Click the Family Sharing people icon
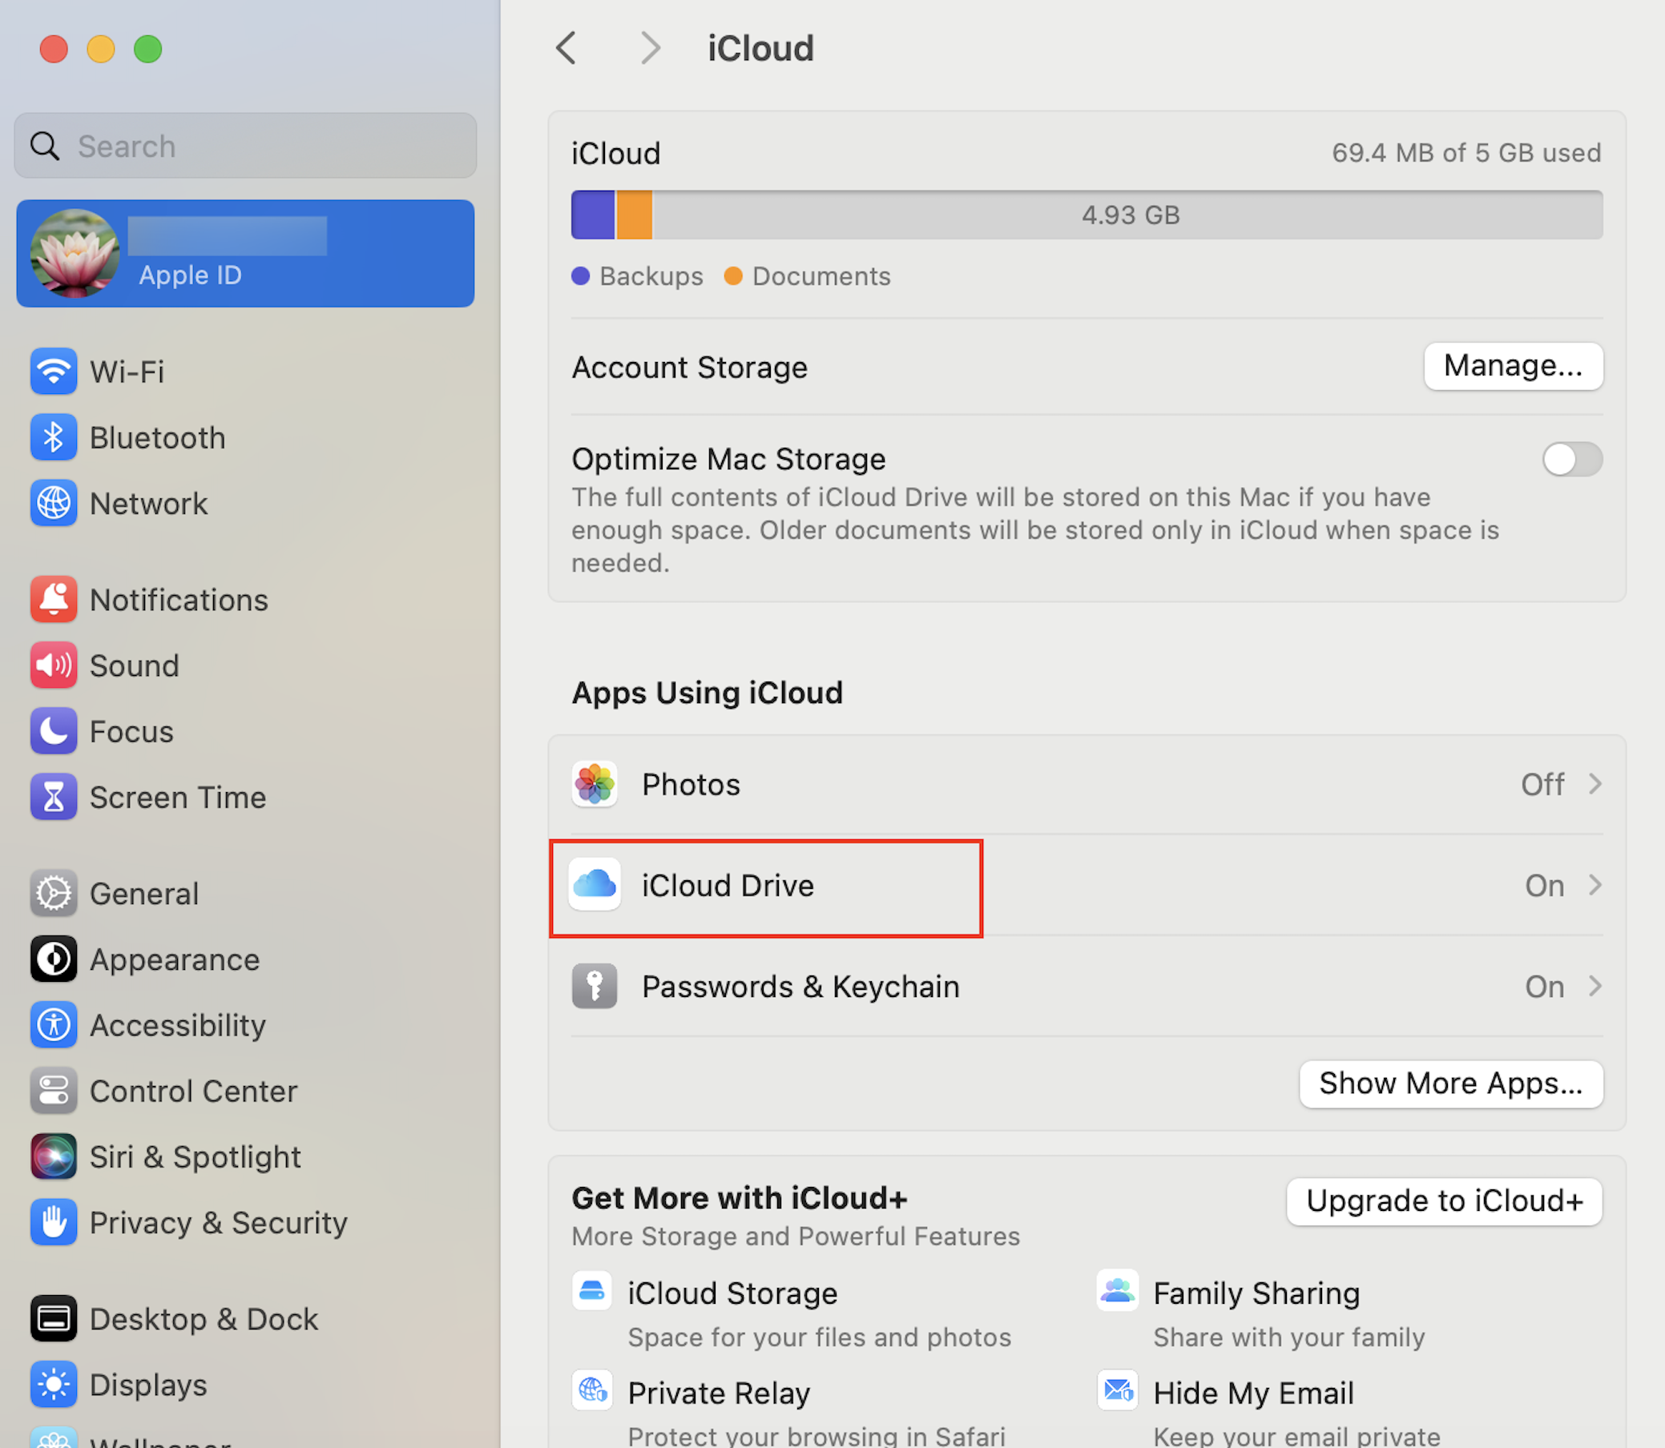1665x1448 pixels. 1117,1290
